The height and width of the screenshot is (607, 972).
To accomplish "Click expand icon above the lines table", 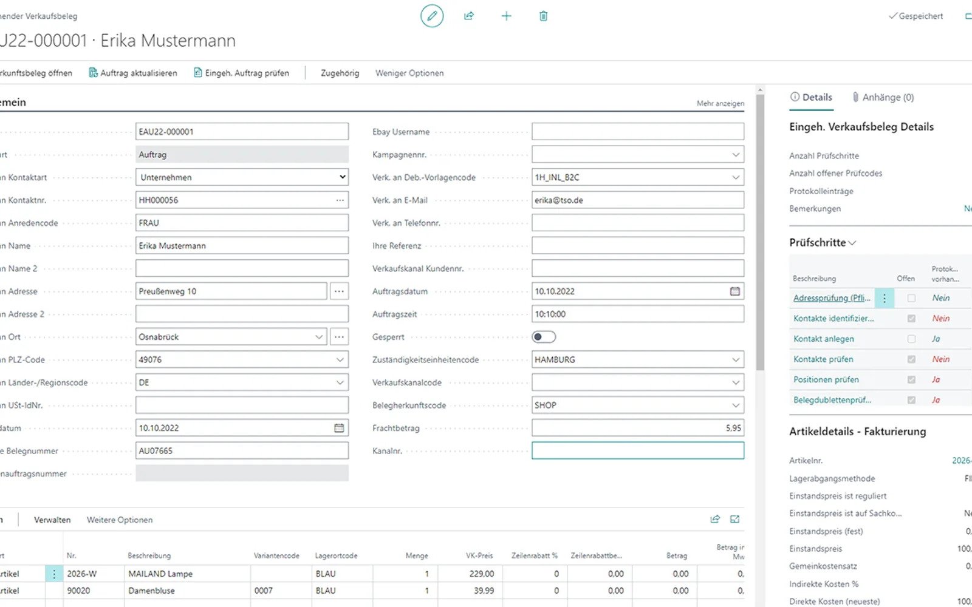I will click(735, 519).
